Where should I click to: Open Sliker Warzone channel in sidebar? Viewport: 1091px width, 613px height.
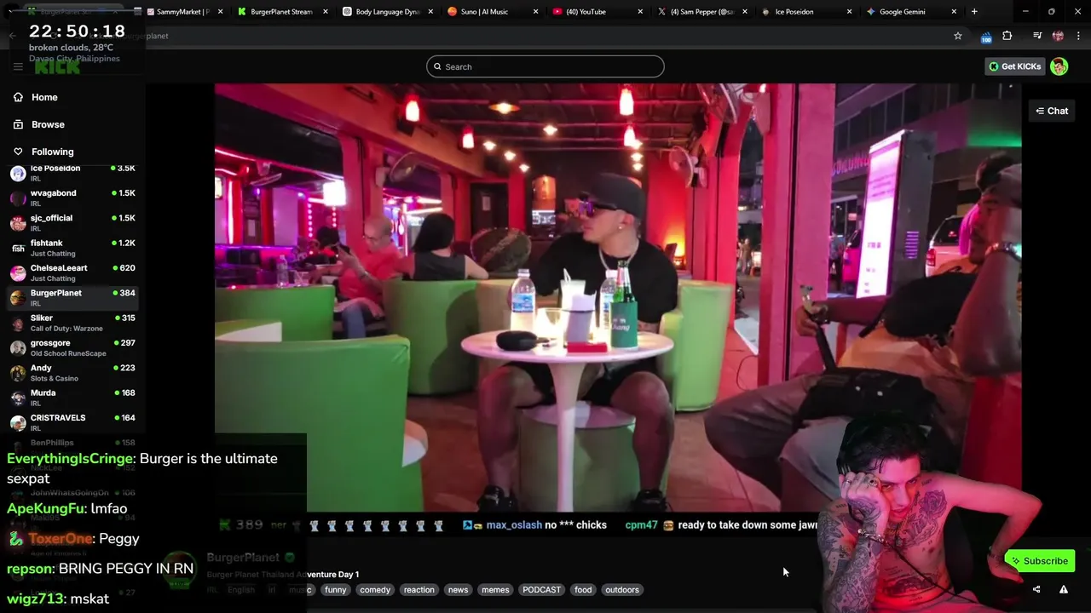[x=72, y=323]
